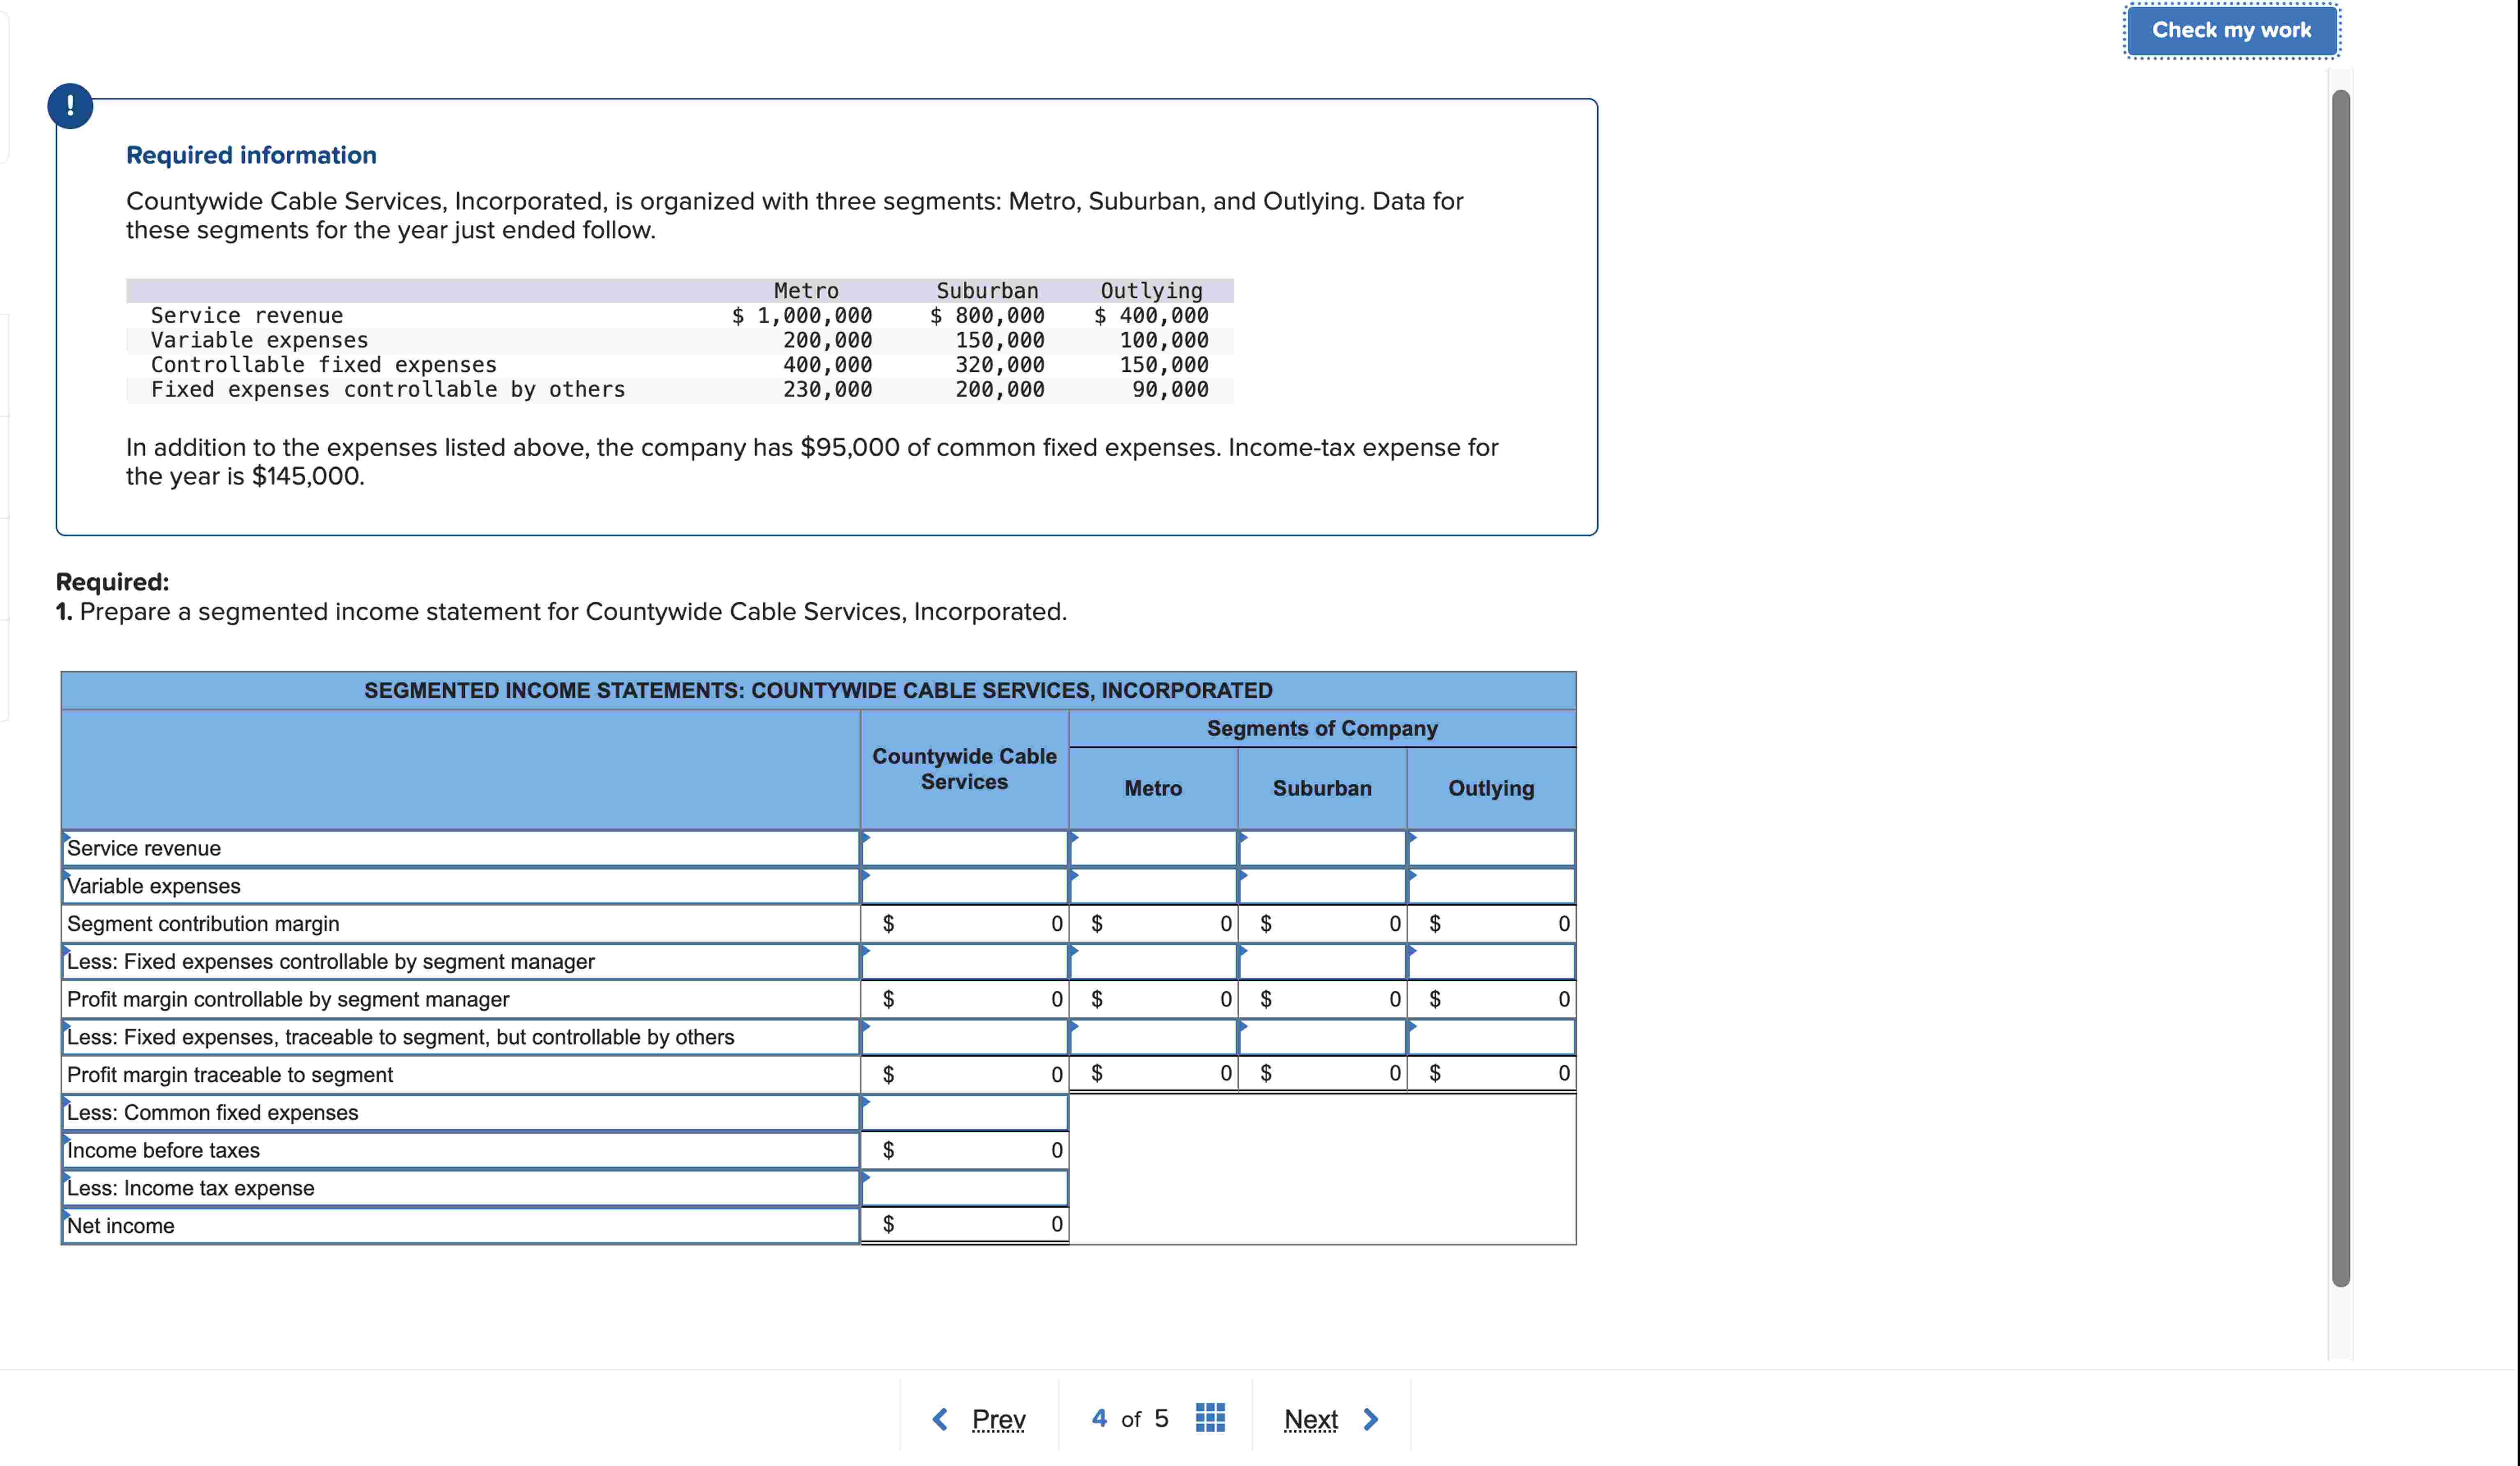Click the left Prev chevron arrow
Viewport: 2520px width, 1466px height.
pyautogui.click(x=940, y=1419)
